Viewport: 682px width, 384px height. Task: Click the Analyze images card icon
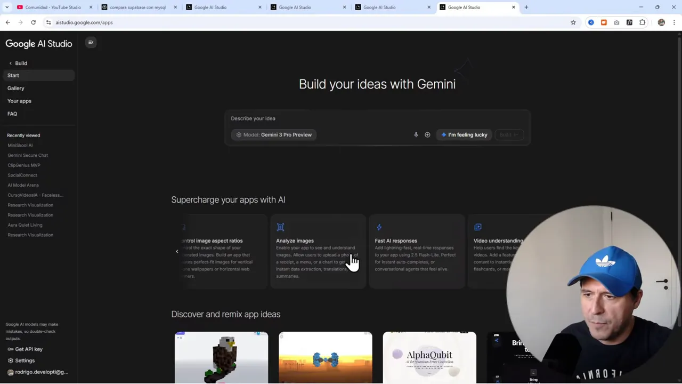[280, 227]
